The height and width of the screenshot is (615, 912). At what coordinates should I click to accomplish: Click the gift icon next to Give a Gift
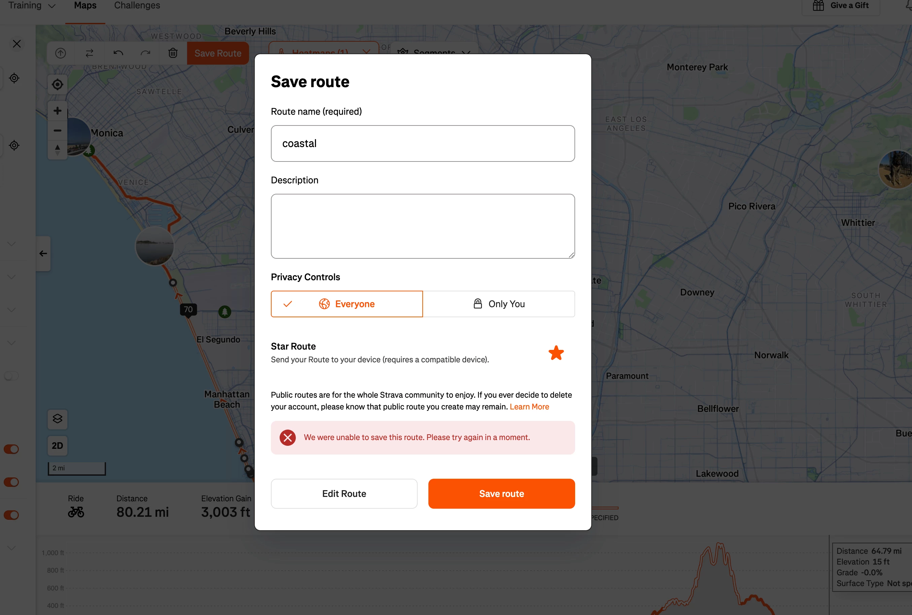click(818, 5)
